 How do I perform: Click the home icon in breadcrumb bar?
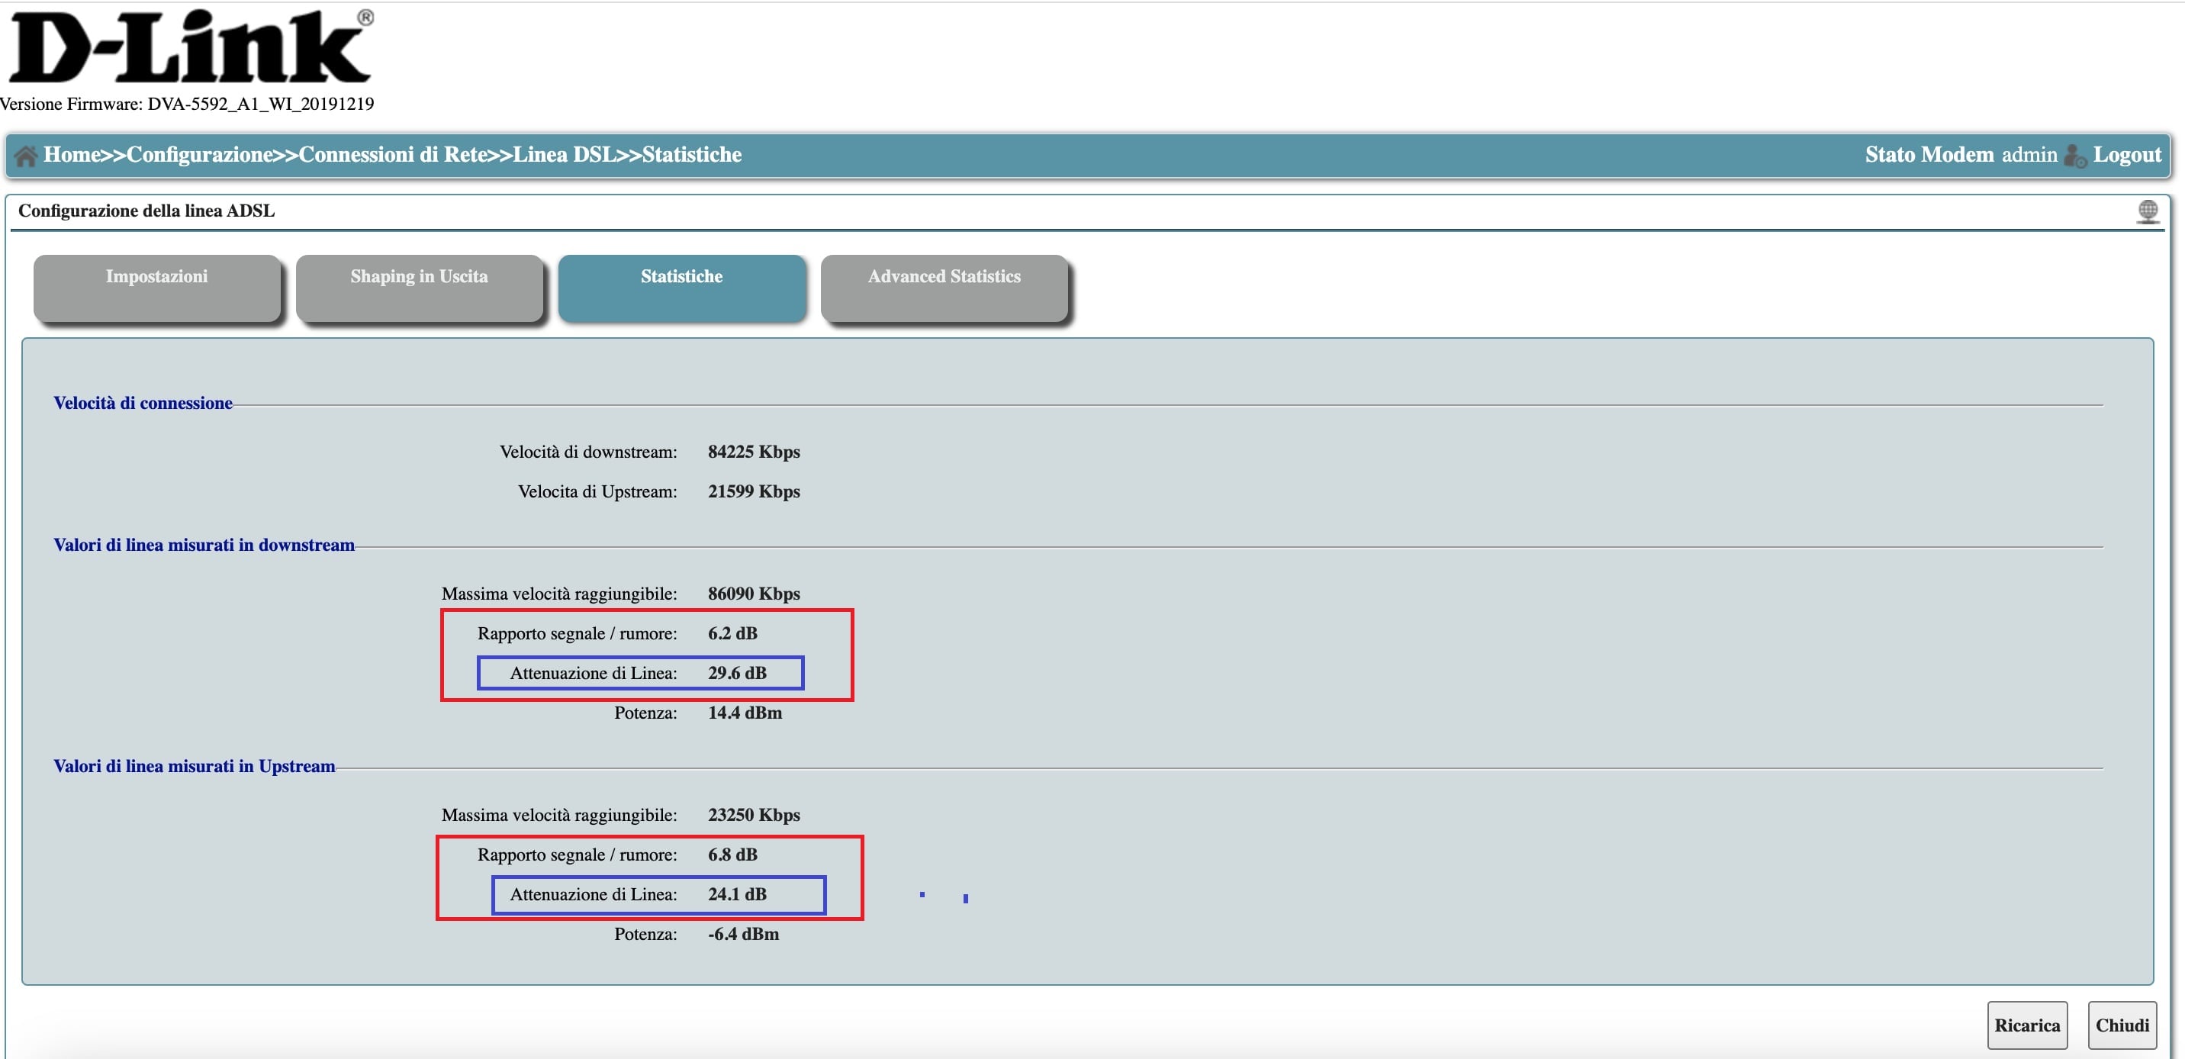25,156
